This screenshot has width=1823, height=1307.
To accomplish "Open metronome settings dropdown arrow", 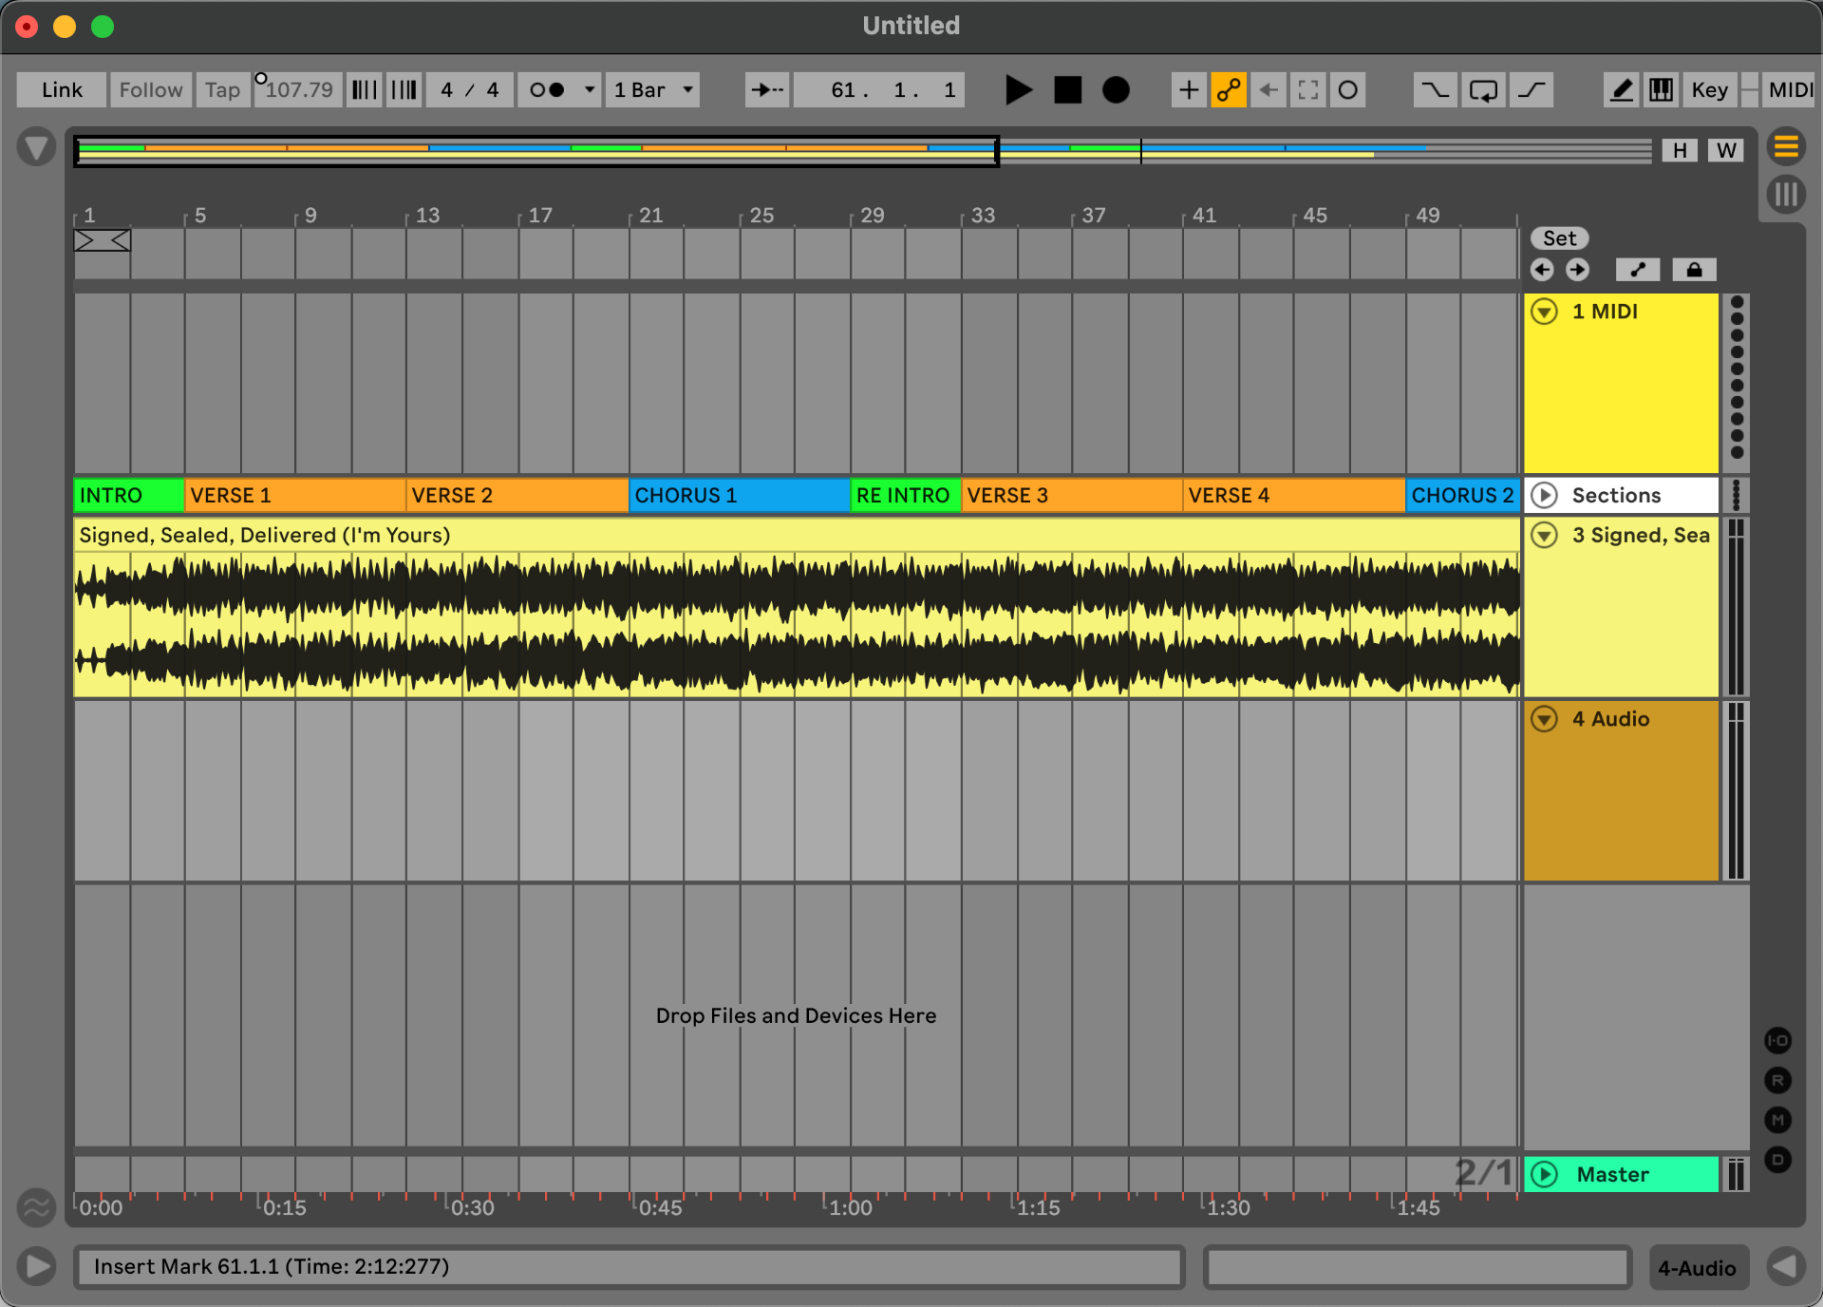I will [590, 90].
